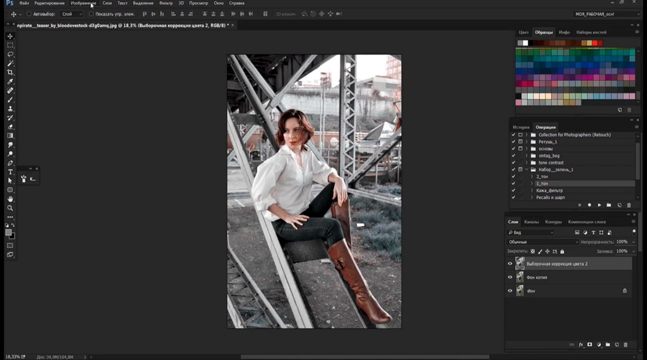Select the Gradient tool

[10, 135]
